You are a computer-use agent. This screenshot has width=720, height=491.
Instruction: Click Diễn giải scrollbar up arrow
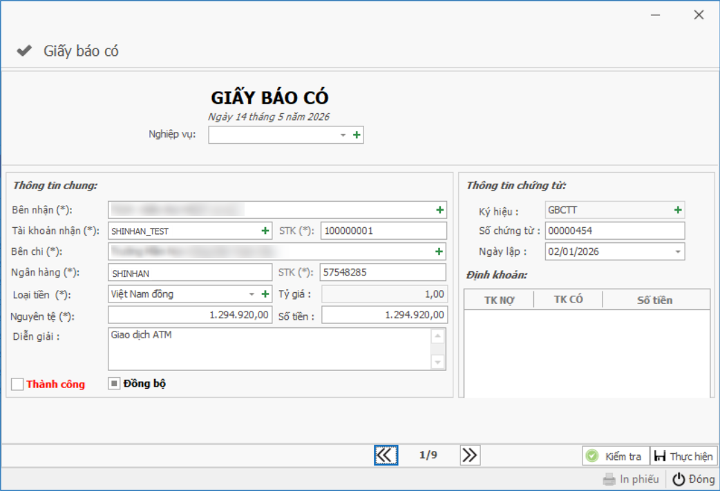pos(438,336)
